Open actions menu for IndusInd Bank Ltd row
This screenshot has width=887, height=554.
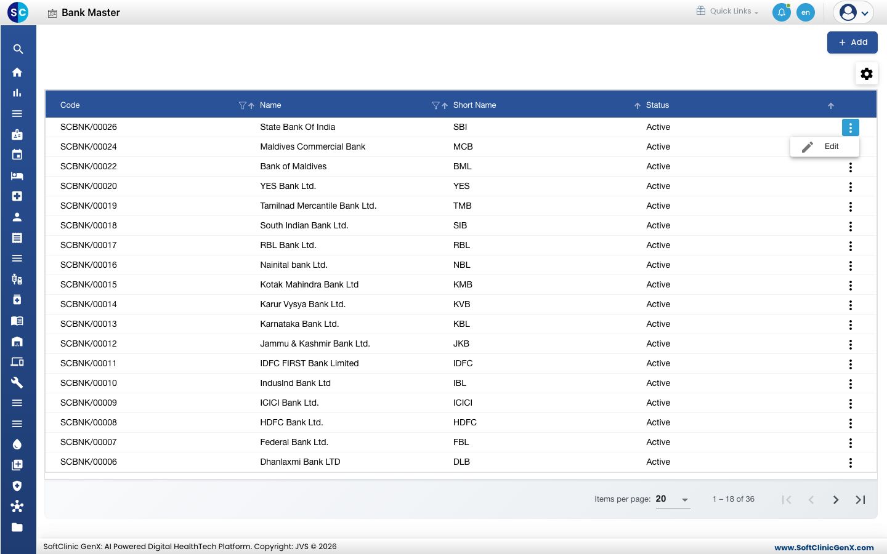pos(851,383)
